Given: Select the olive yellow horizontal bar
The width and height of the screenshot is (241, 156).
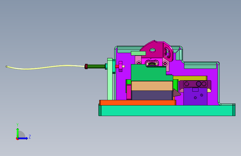Looking at the screenshot, I should tap(190, 78).
